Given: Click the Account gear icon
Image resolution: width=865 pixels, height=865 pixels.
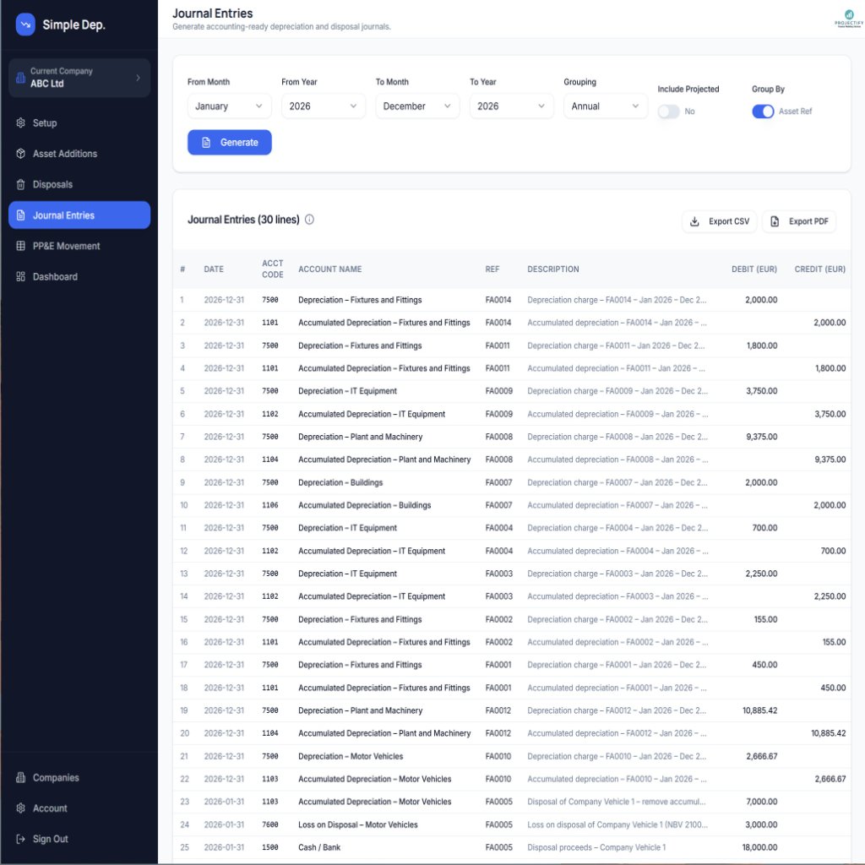Looking at the screenshot, I should (x=20, y=808).
